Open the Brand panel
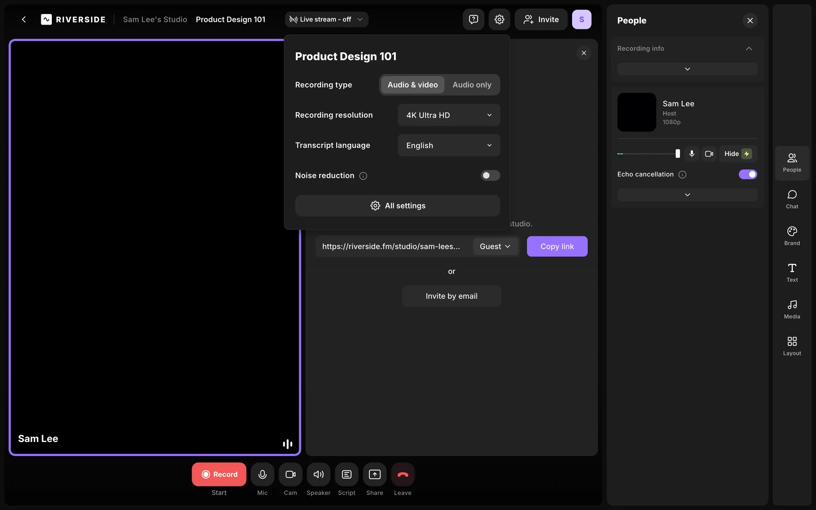 792,235
